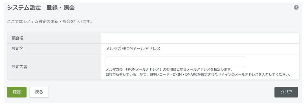Click the 設定名 row label
Screen dimensions: 306x105
pos(17,49)
